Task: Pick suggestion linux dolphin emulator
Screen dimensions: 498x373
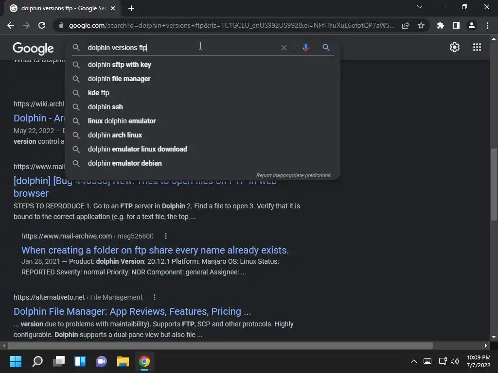Action: 203,121
